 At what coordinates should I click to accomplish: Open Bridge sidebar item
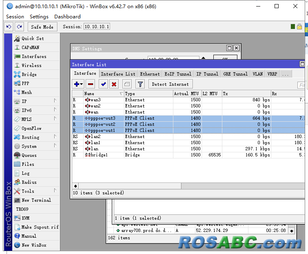click(36, 74)
